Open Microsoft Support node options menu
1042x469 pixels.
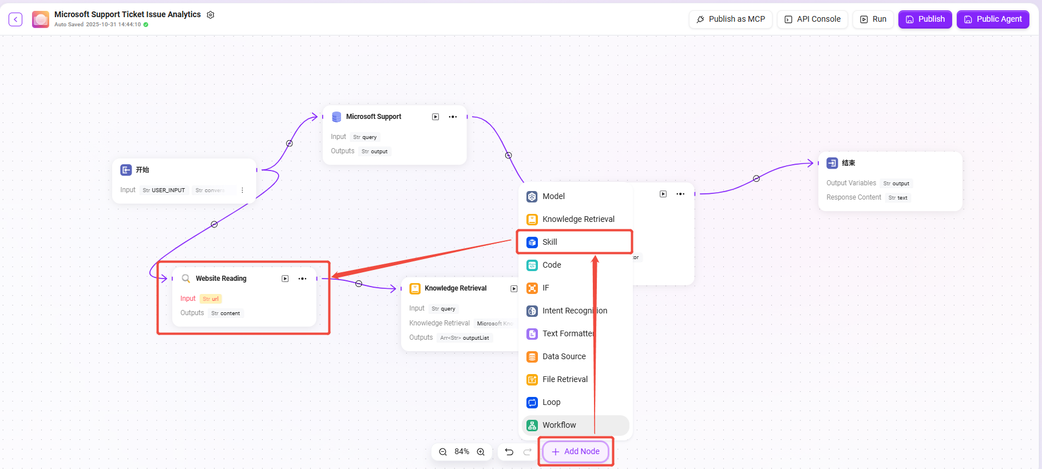click(x=453, y=117)
